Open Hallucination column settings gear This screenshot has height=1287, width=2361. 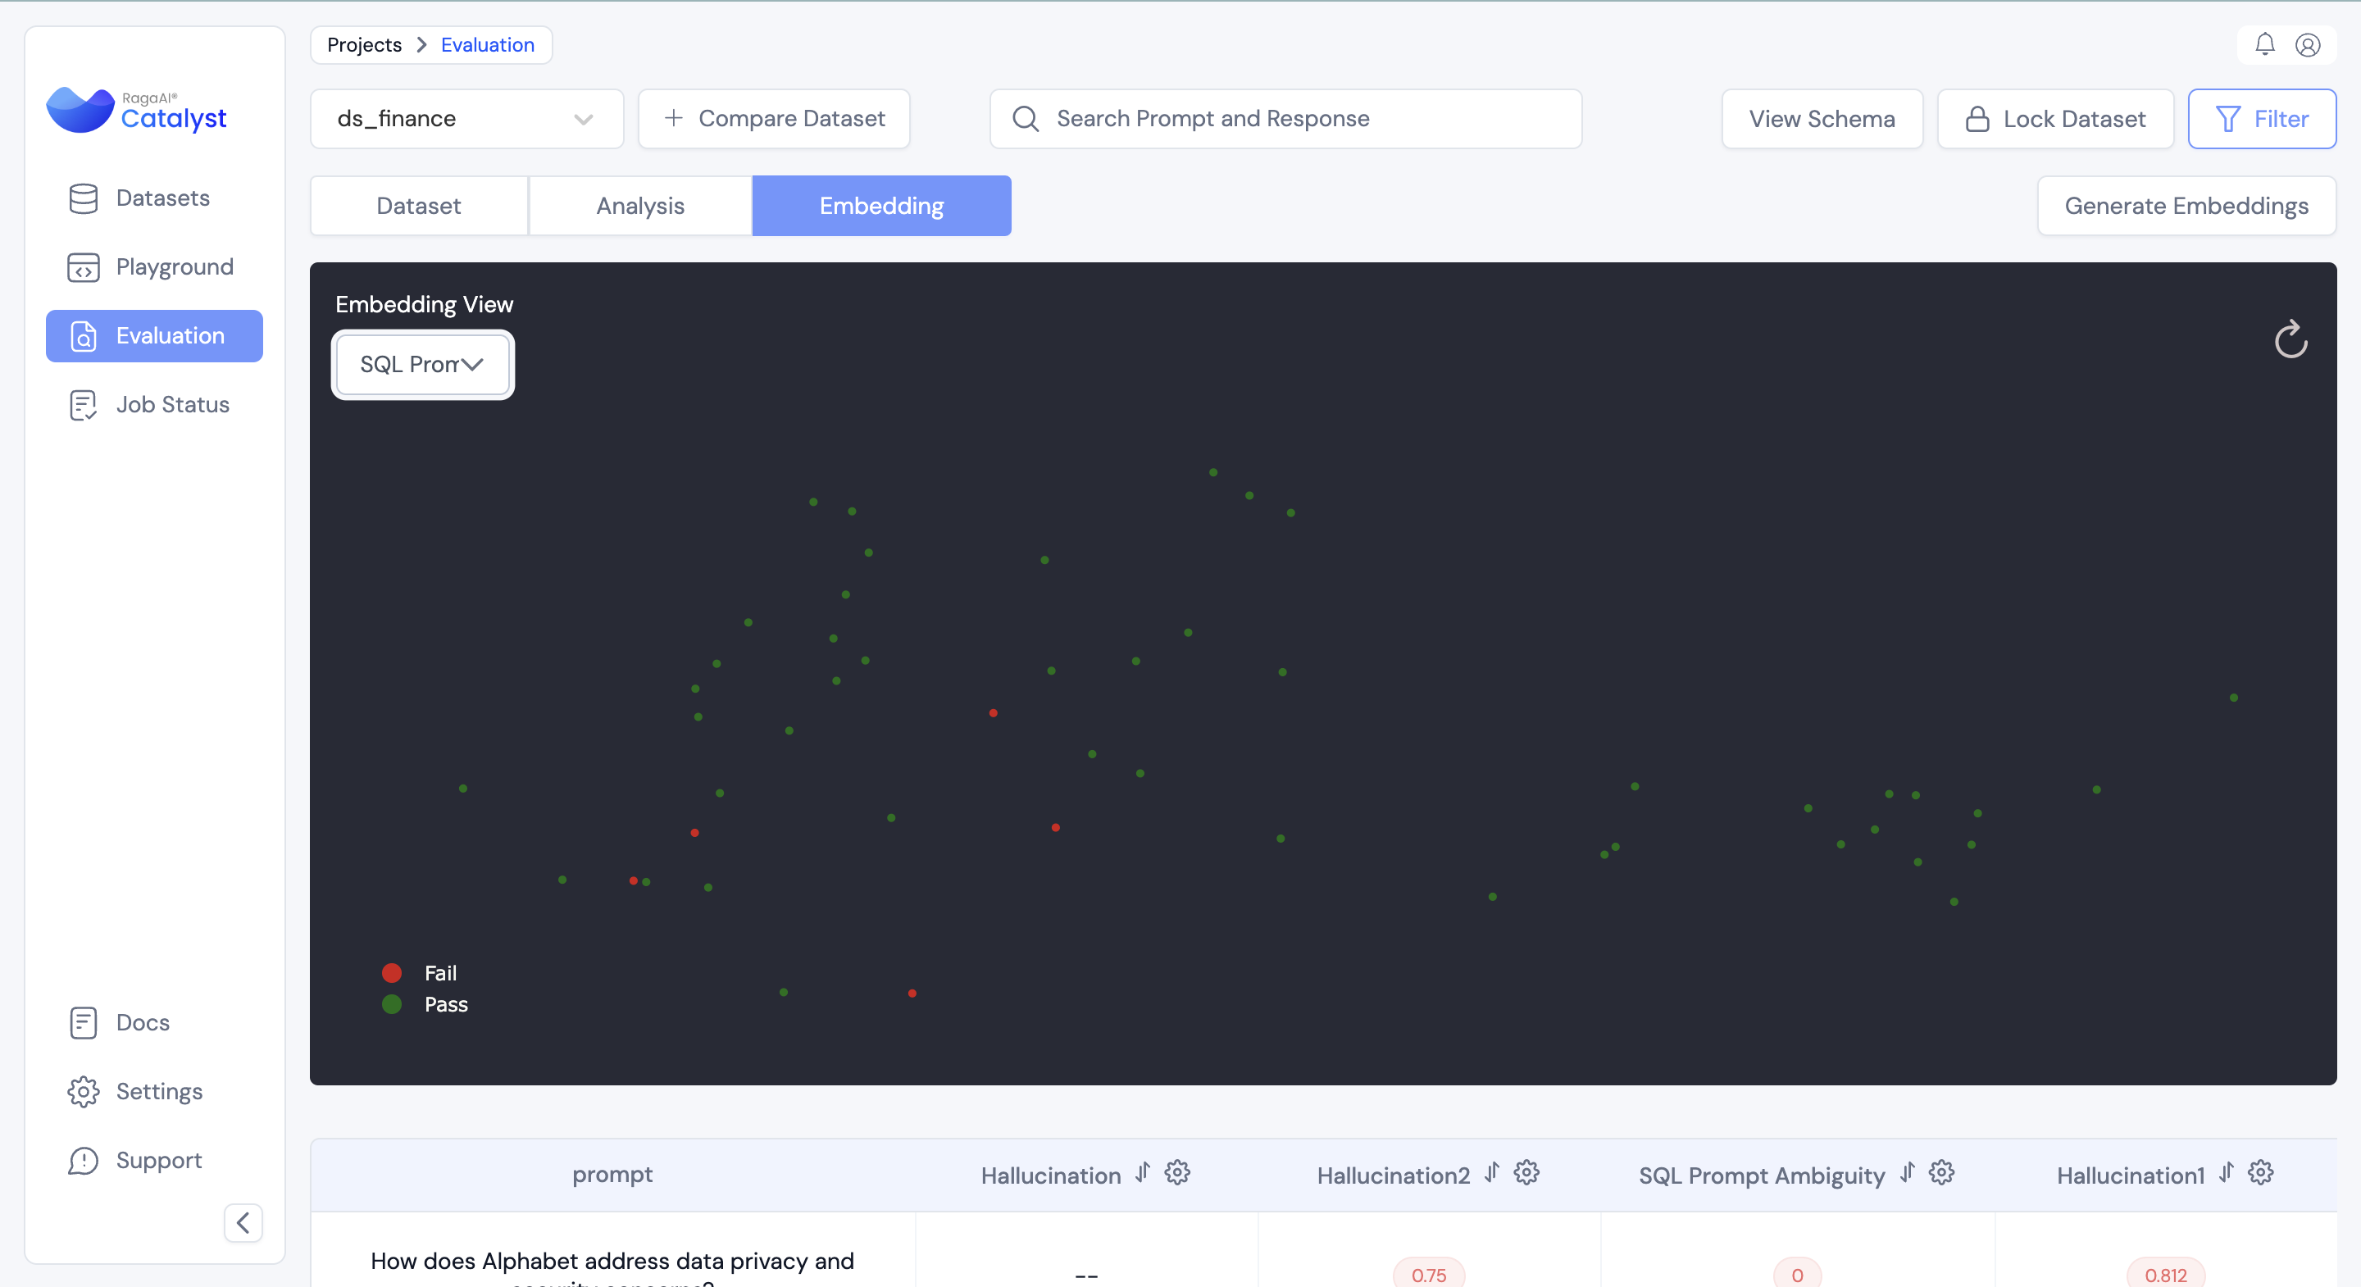(1177, 1172)
